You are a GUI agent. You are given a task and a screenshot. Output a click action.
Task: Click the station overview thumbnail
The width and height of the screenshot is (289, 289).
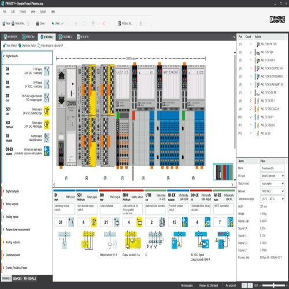[x=223, y=172]
